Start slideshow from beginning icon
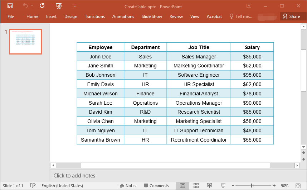The height and width of the screenshot is (190, 307). point(59,6)
